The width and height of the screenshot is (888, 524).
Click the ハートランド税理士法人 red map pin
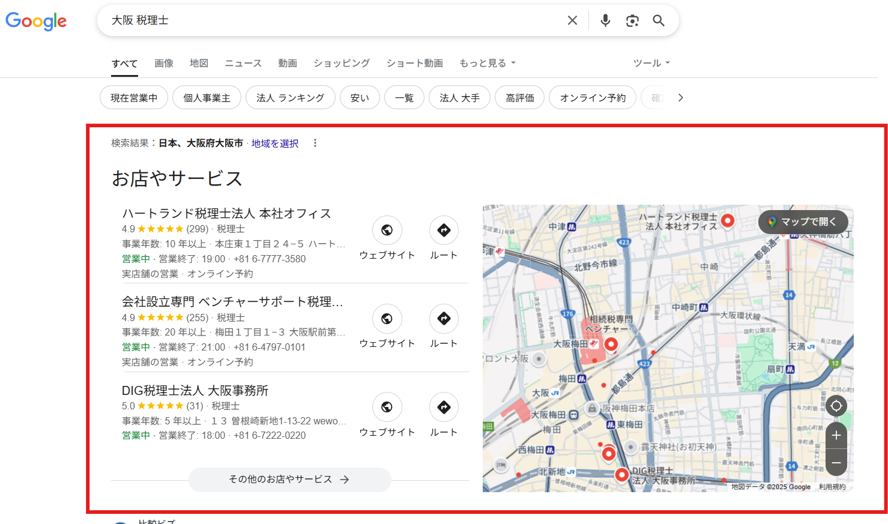727,221
